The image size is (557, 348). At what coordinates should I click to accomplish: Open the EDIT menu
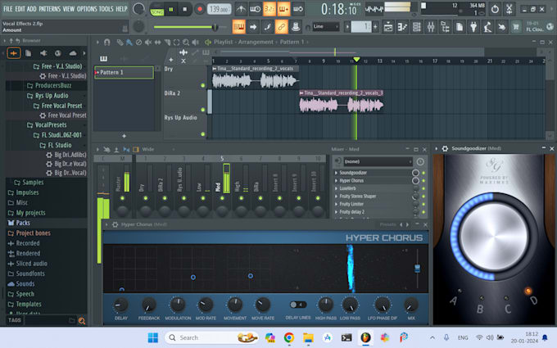click(20, 9)
